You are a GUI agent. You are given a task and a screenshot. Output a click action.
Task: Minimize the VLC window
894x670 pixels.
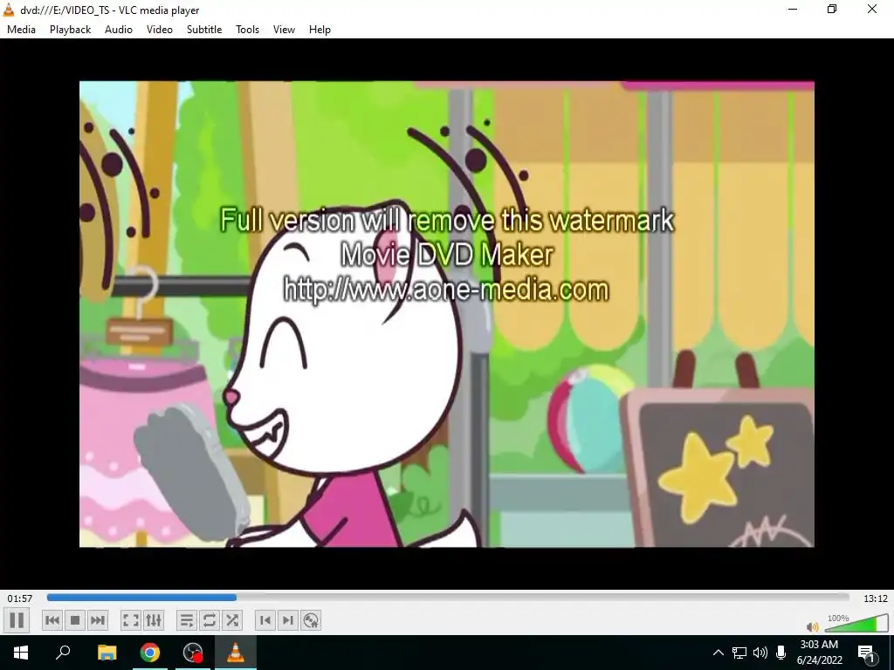[793, 9]
